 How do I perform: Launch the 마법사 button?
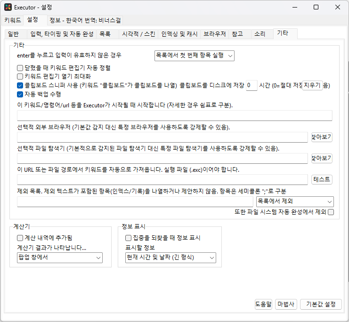(286, 304)
